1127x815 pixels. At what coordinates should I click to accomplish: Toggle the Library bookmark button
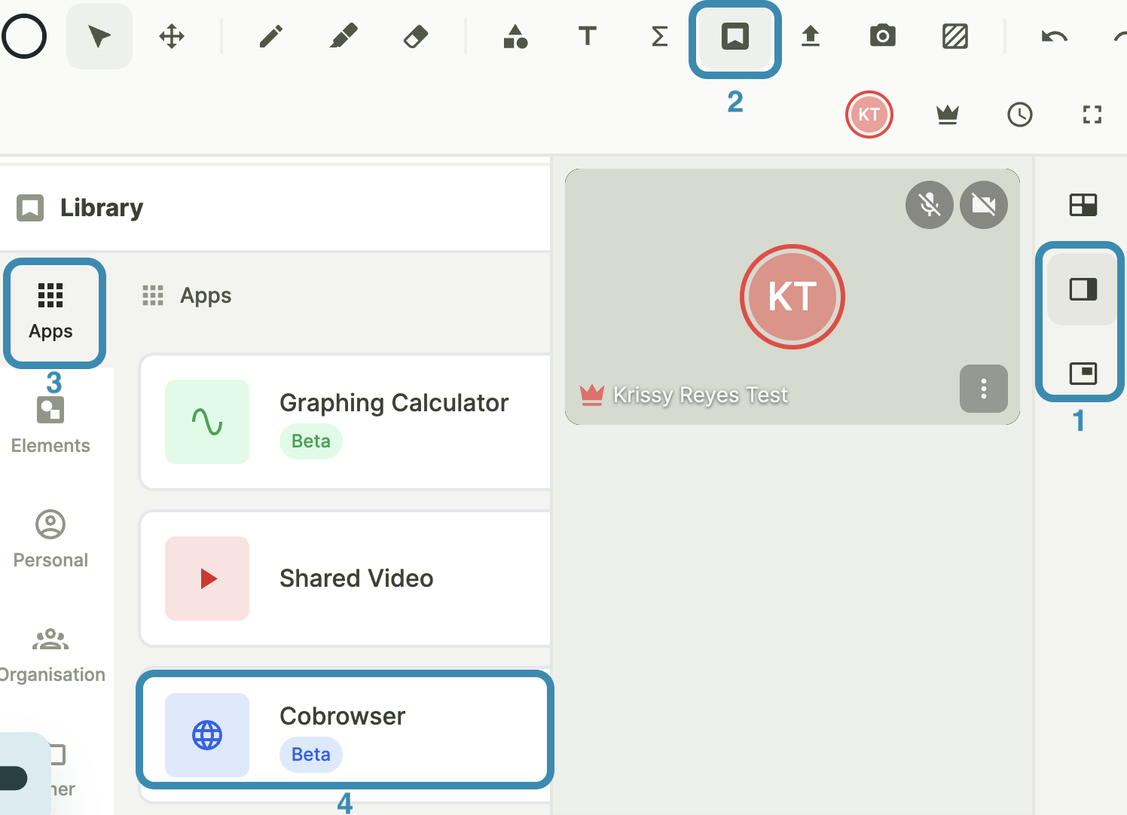[x=735, y=36]
